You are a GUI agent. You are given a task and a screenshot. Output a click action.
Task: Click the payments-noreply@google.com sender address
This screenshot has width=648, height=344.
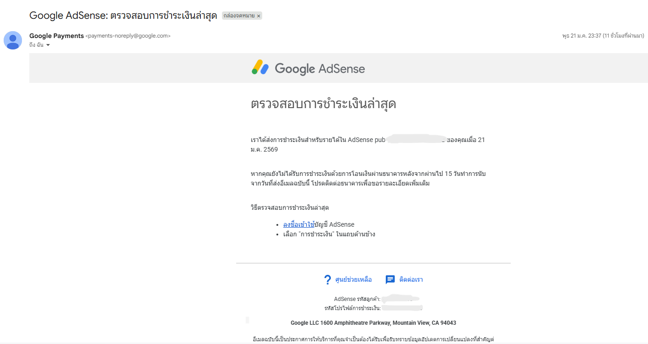pyautogui.click(x=128, y=36)
